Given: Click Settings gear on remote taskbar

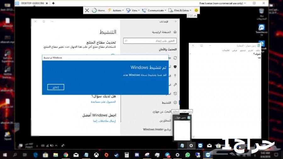Looking at the screenshot, I should pyautogui.click(x=191, y=145).
